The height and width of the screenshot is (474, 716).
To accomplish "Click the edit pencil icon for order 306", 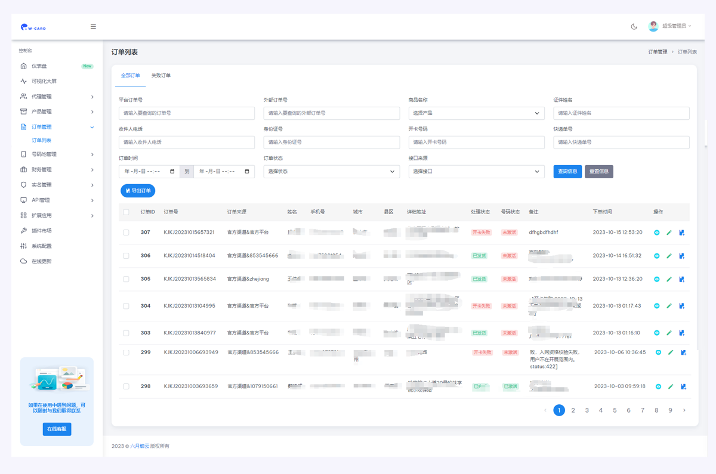I will [669, 256].
